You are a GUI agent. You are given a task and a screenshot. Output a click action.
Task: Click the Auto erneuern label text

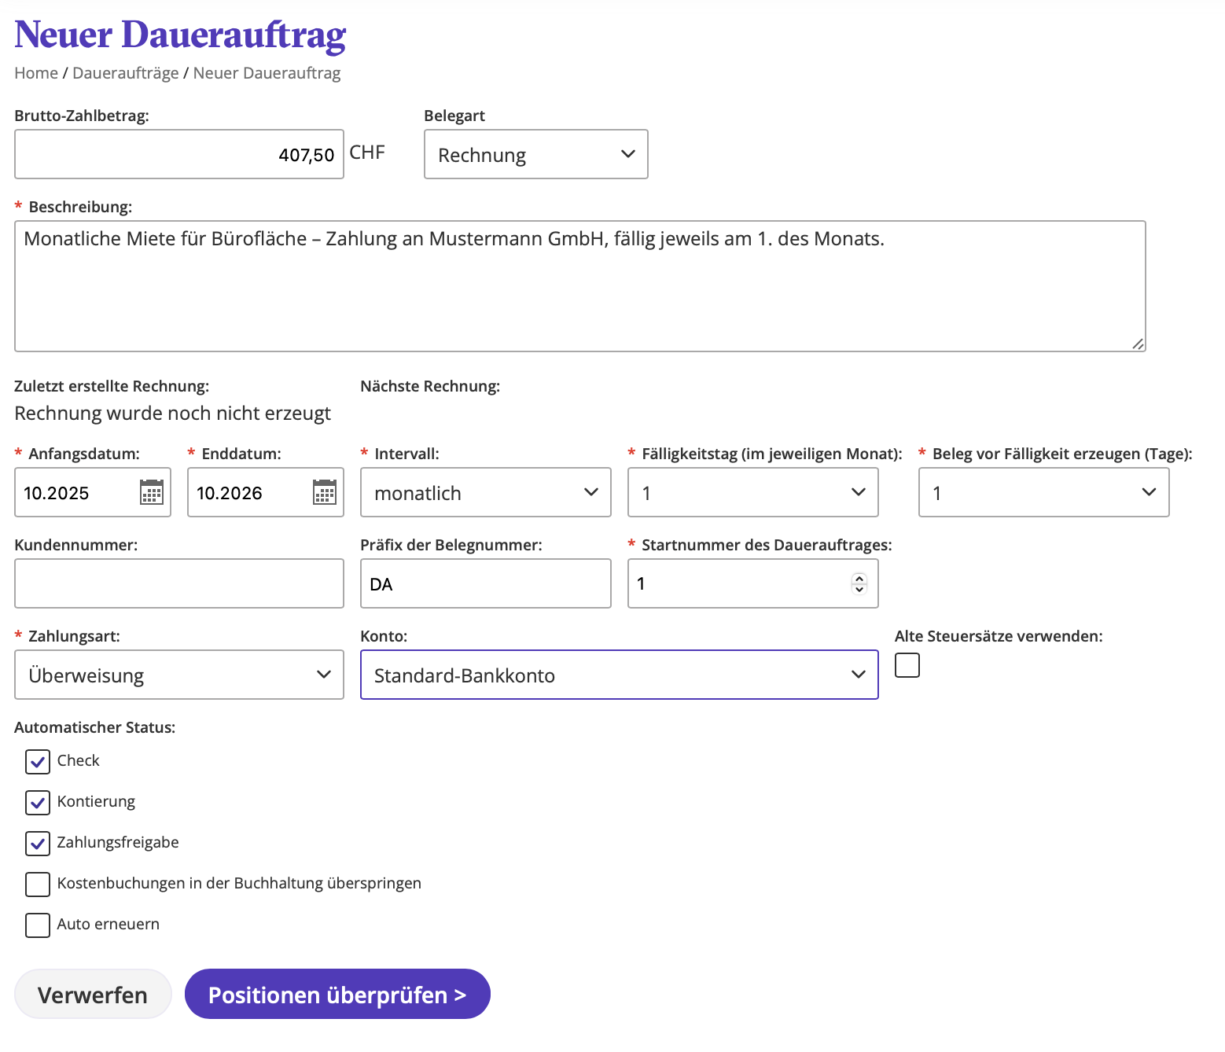pos(109,925)
